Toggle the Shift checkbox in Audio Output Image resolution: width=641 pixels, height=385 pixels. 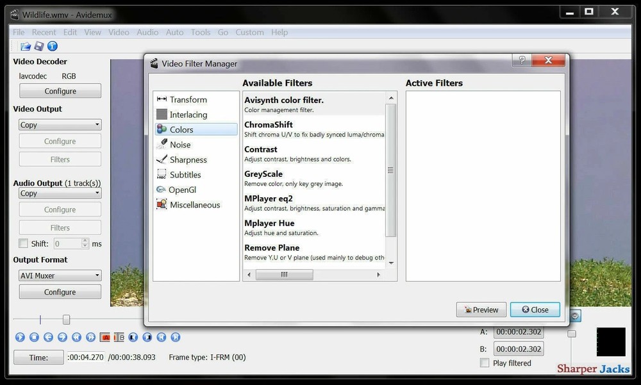pyautogui.click(x=23, y=243)
